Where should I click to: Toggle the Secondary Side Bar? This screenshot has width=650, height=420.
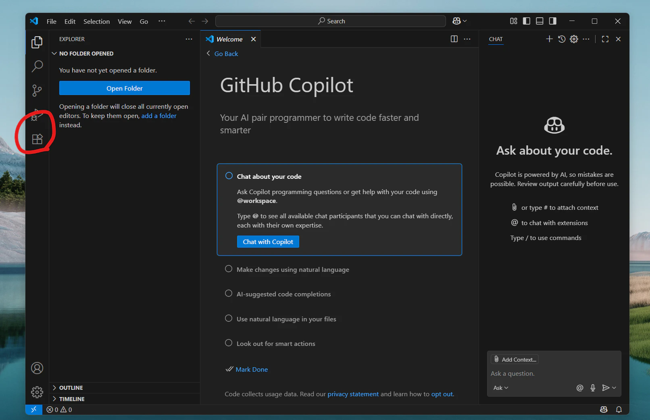pyautogui.click(x=552, y=21)
